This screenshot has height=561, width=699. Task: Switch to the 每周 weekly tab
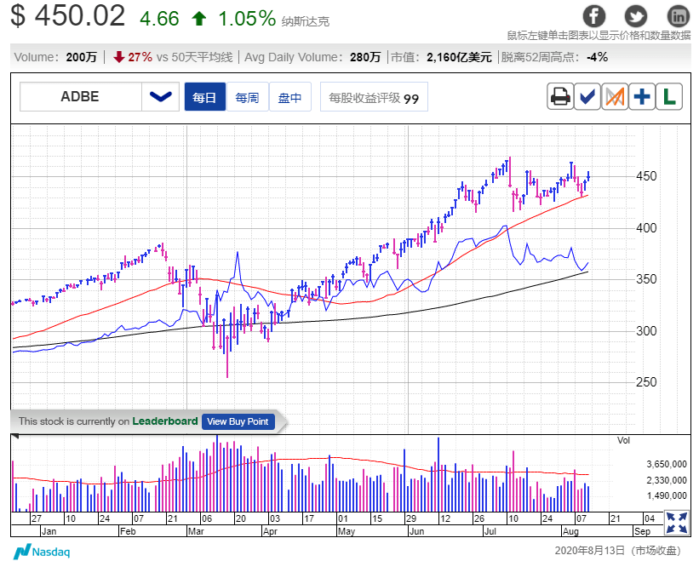click(248, 96)
